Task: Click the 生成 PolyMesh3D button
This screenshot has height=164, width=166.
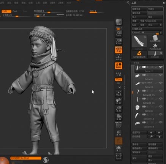Action: point(151,21)
